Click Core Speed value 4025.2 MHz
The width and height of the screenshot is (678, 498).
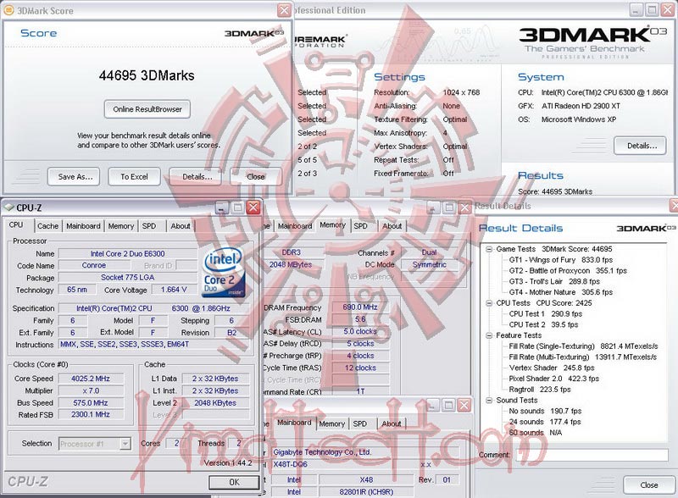click(x=91, y=379)
